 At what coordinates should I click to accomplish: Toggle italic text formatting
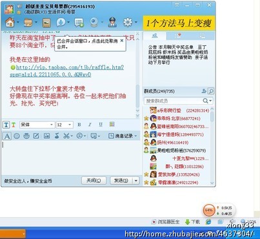click(x=90, y=125)
